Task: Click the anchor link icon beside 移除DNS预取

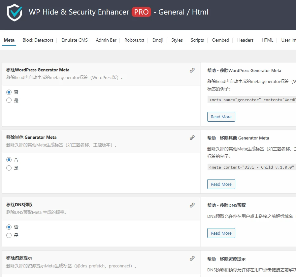Action: (192, 205)
